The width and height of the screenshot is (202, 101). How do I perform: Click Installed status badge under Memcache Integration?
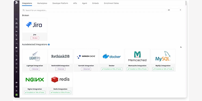137,69
